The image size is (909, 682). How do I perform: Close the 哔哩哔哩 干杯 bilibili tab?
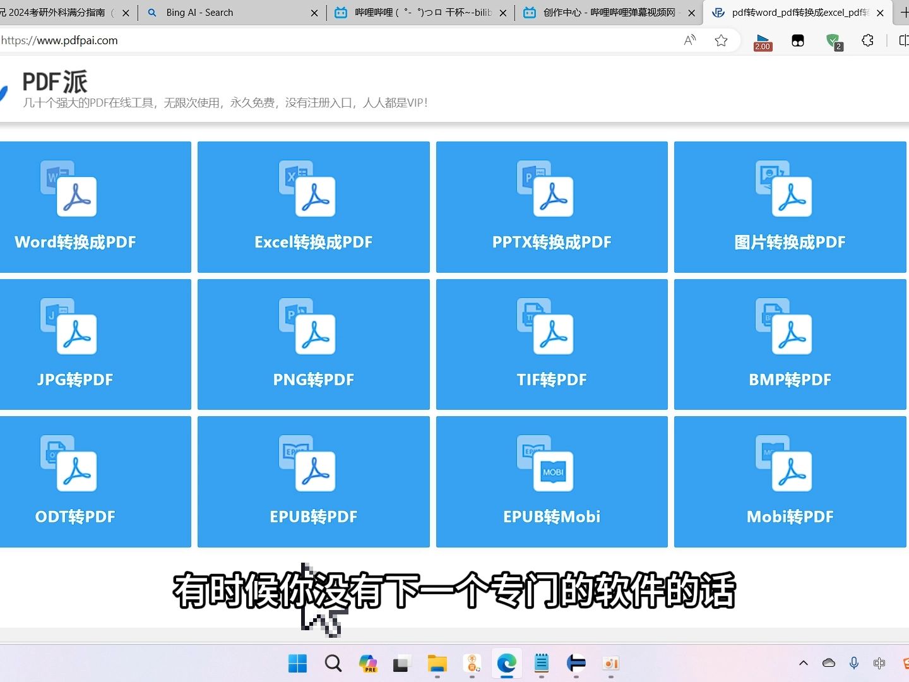[x=503, y=13]
